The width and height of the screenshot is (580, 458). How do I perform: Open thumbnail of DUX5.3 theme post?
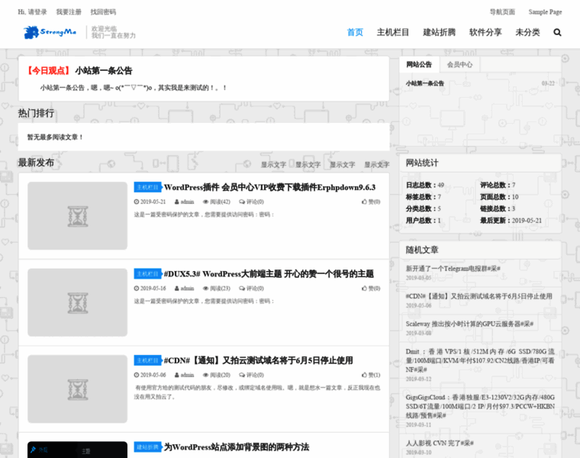77,302
